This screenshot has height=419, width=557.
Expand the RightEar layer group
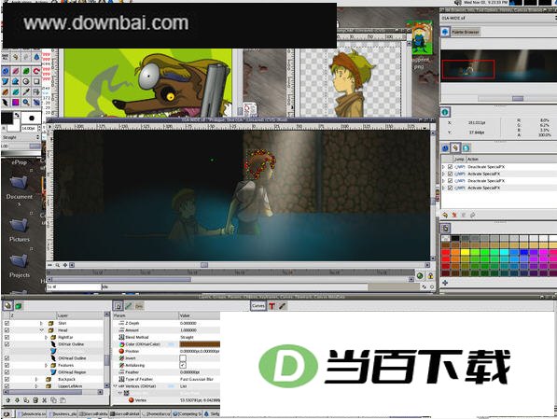coord(46,337)
